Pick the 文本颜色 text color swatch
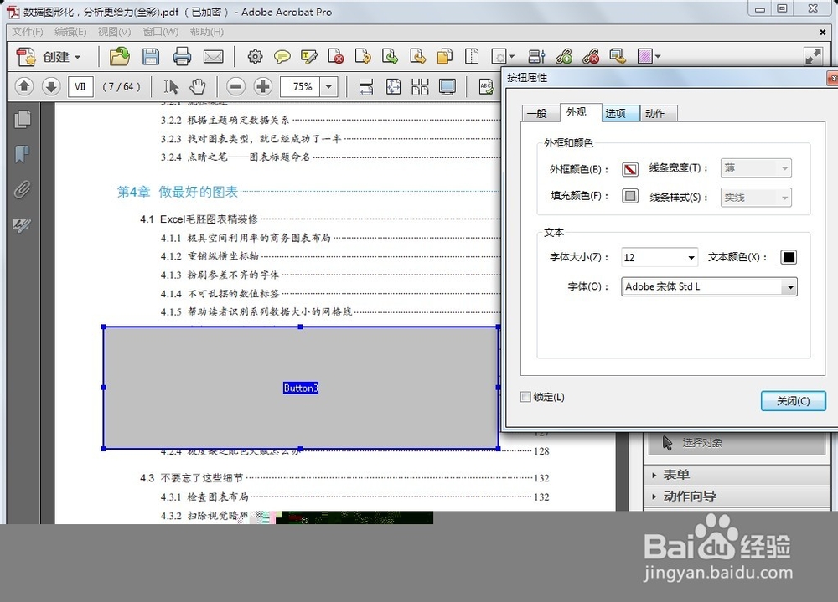 (789, 257)
